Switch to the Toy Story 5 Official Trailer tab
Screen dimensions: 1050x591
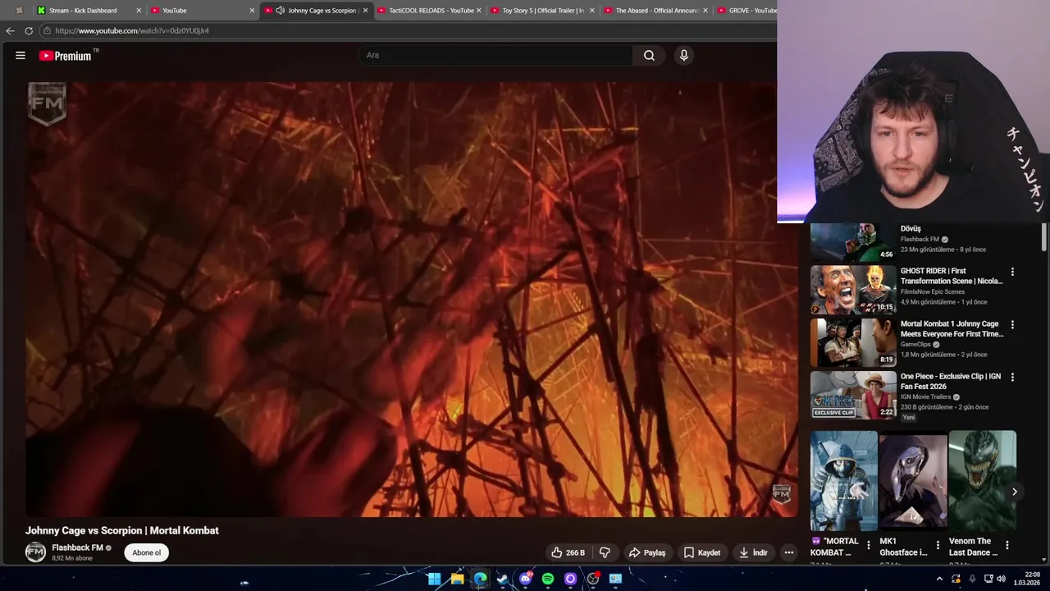pyautogui.click(x=543, y=11)
